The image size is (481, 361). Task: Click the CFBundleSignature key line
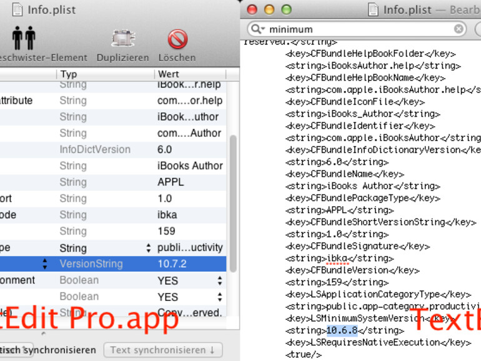358,246
